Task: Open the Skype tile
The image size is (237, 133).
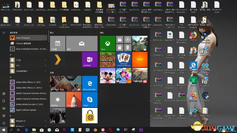Action: (x=90, y=99)
